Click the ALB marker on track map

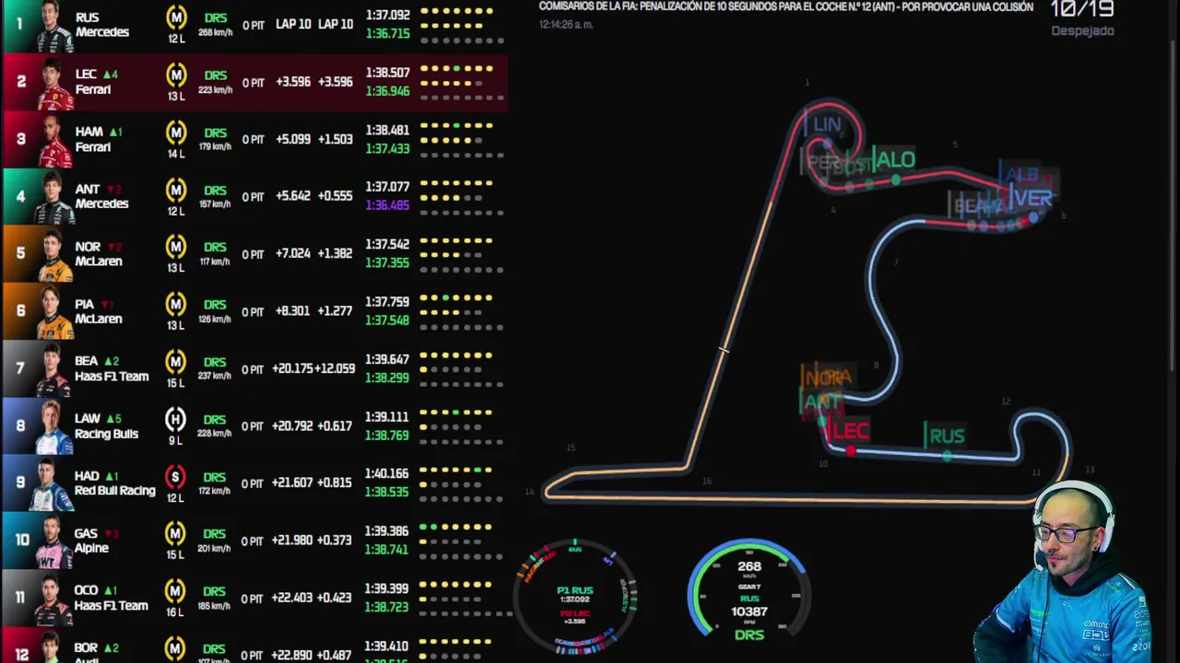pyautogui.click(x=1022, y=174)
